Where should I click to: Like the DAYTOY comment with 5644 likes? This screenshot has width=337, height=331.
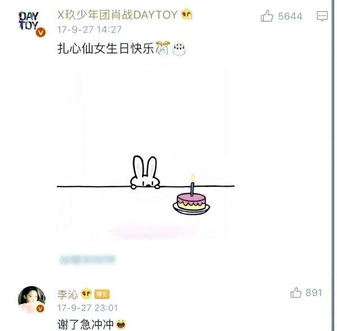tap(267, 16)
